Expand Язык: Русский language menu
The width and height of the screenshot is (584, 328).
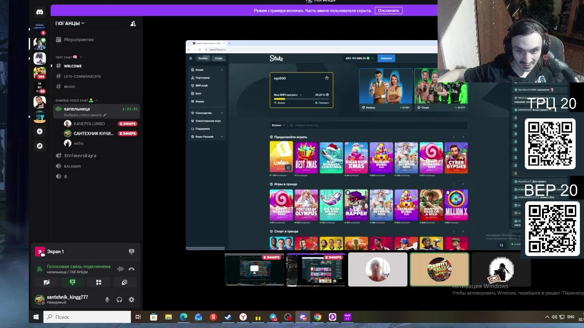[207, 137]
